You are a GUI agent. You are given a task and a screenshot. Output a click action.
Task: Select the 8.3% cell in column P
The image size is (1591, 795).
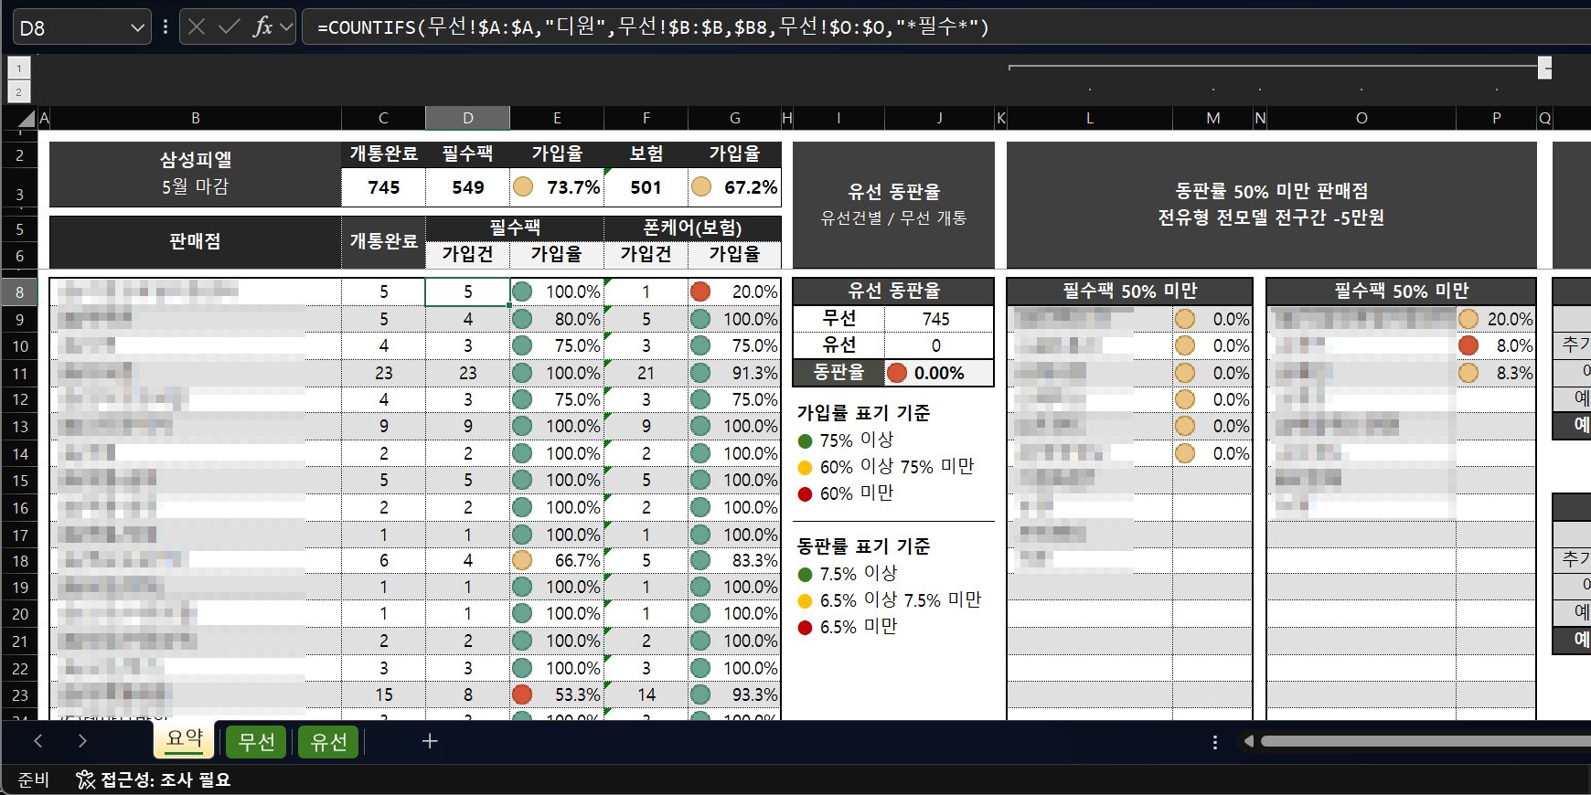1496,373
